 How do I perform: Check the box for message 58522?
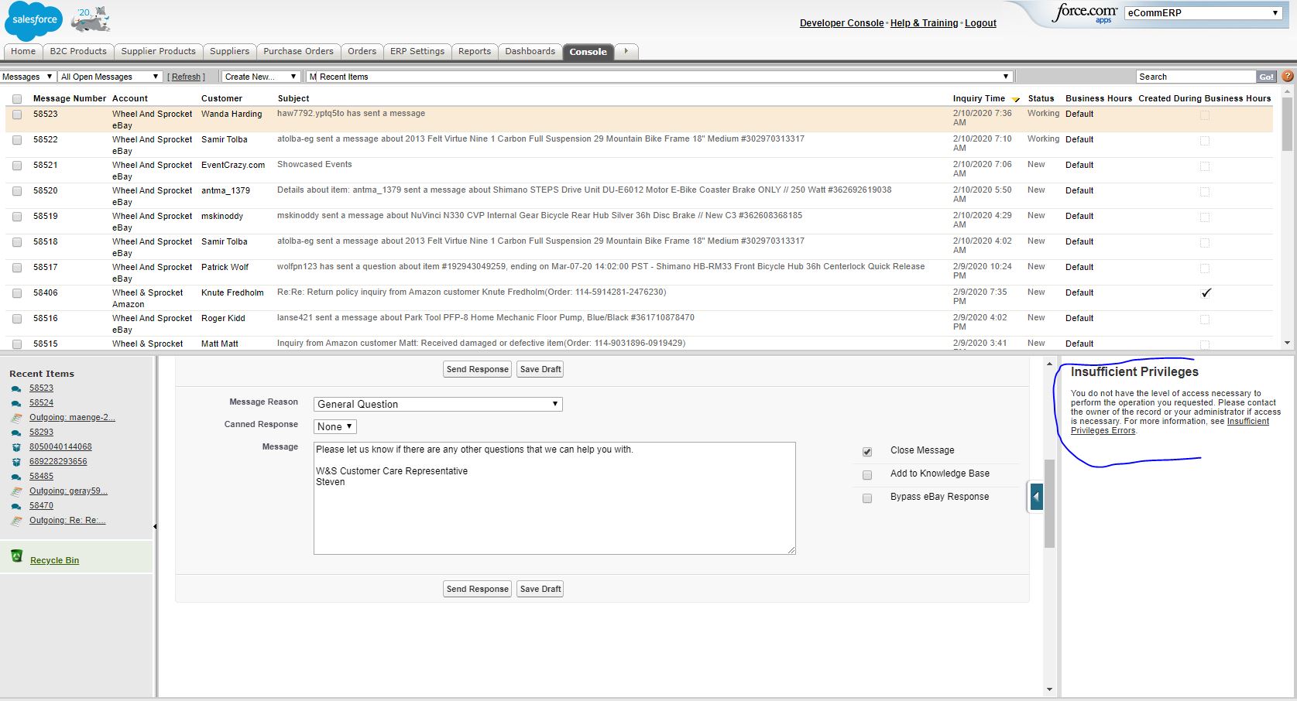pyautogui.click(x=17, y=140)
